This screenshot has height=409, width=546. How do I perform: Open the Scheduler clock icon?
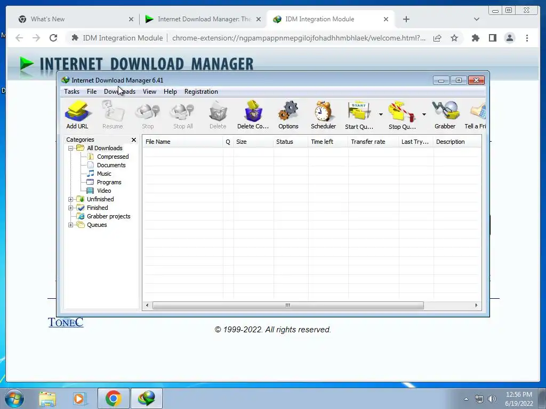point(324,115)
